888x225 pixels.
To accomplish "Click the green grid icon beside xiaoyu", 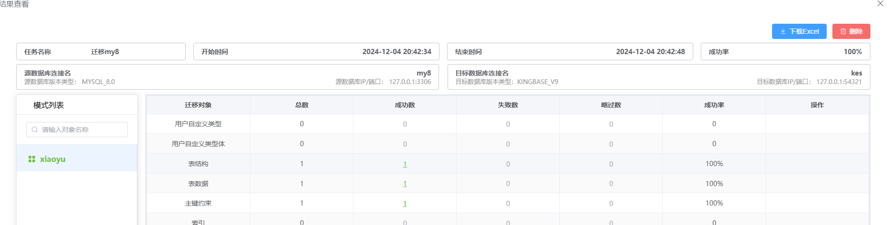I will pyautogui.click(x=32, y=159).
